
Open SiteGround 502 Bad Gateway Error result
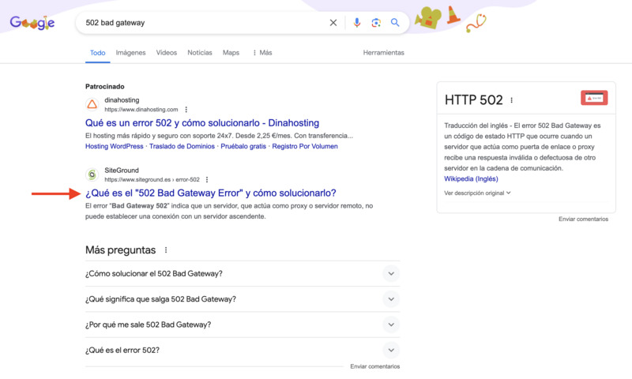click(x=210, y=193)
